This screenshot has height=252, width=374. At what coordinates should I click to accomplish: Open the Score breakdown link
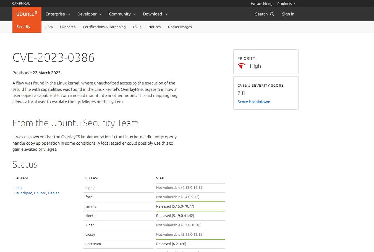(254, 102)
